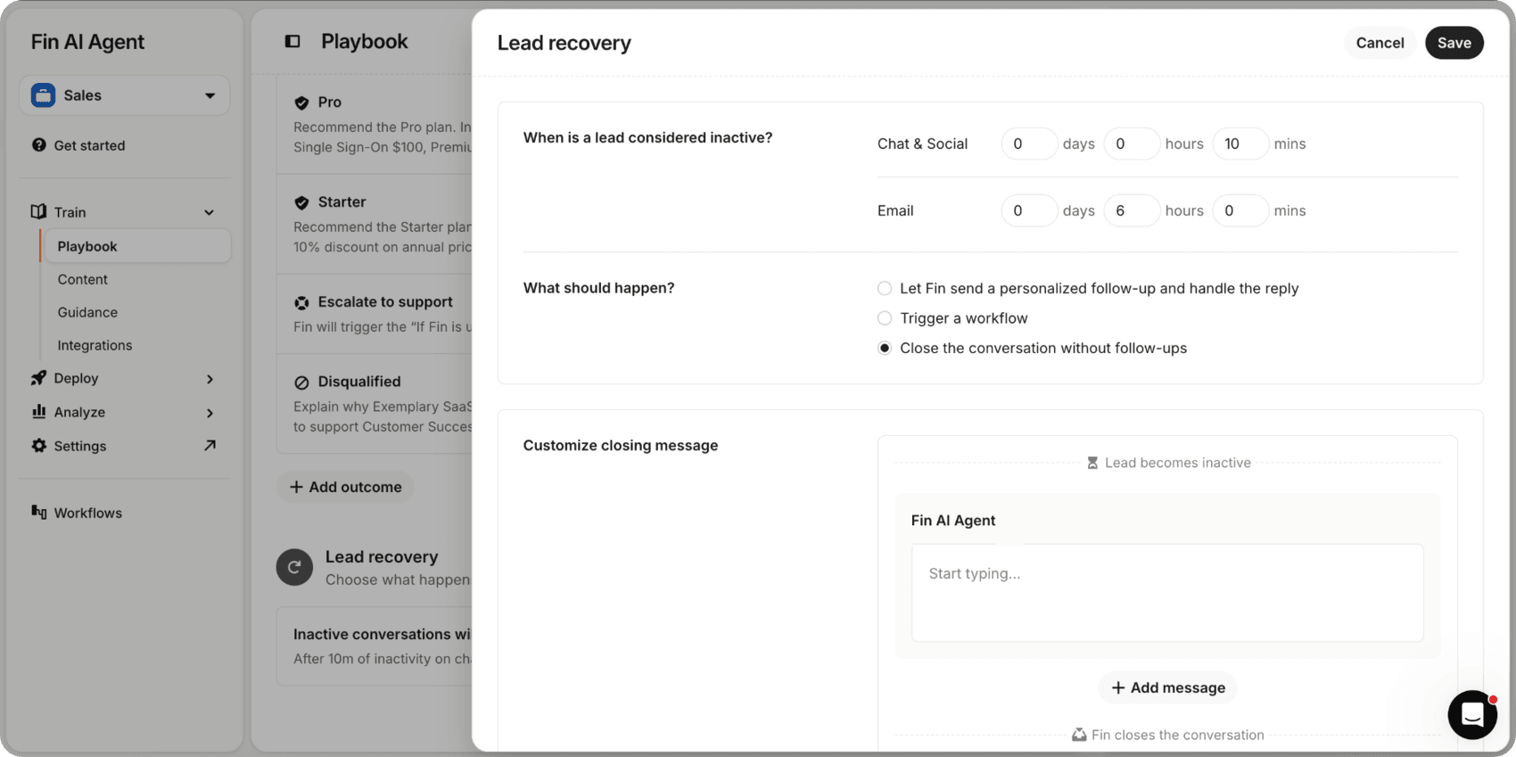Open the Sales workspace dropdown arrow
Viewport: 1516px width, 757px height.
[210, 95]
